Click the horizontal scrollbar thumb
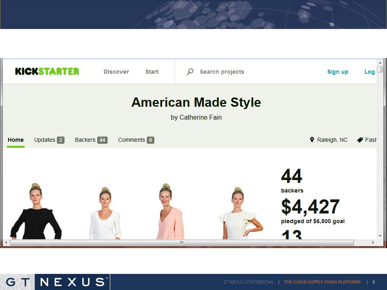The width and height of the screenshot is (387, 290). pyautogui.click(x=182, y=242)
